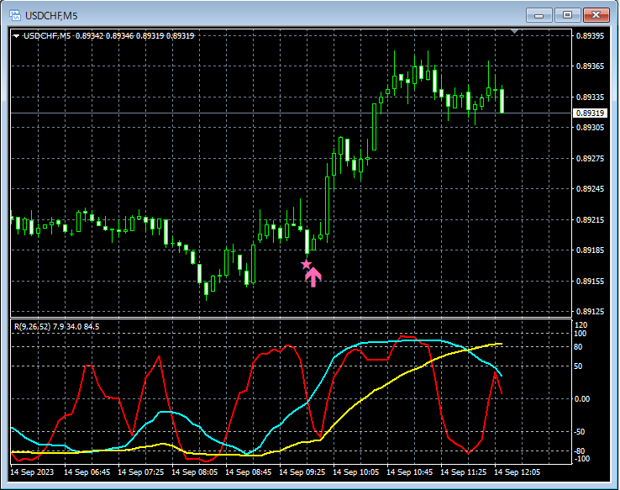Click the 14 Sep 10:45 time label
Image resolution: width=620 pixels, height=490 pixels.
[x=410, y=472]
